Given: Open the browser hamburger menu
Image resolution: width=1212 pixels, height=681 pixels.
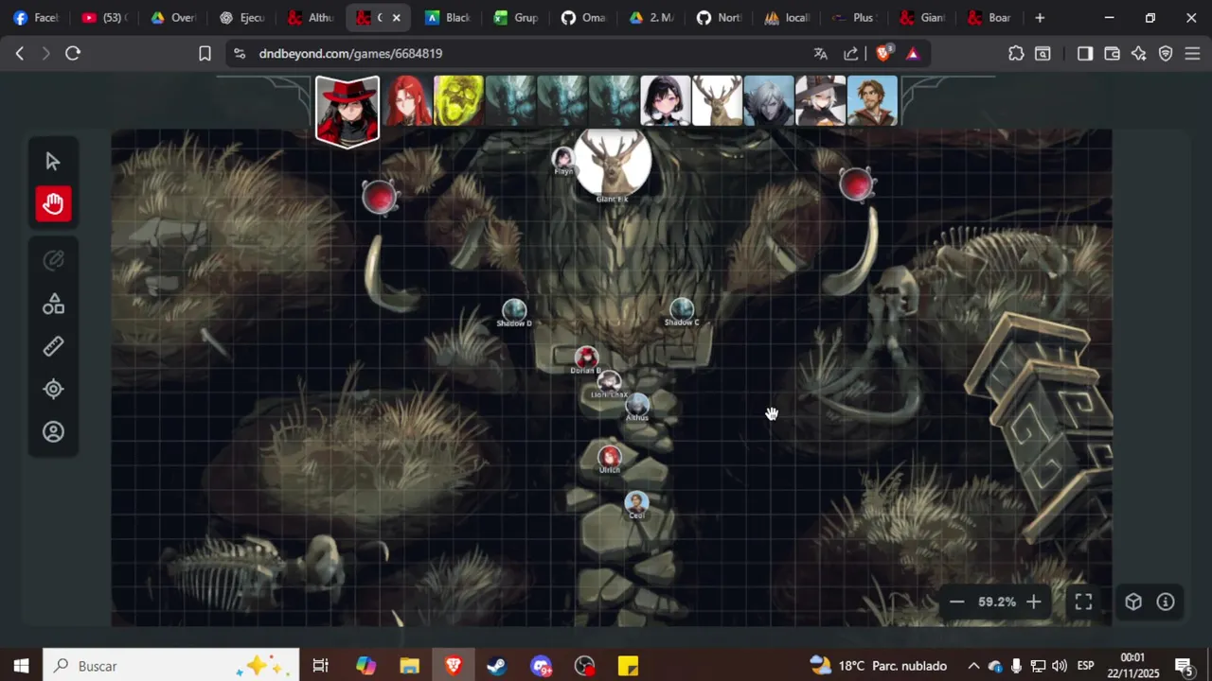Looking at the screenshot, I should point(1192,54).
